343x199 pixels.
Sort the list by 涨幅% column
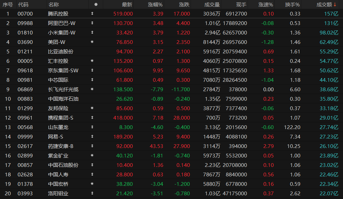click(x=155, y=5)
